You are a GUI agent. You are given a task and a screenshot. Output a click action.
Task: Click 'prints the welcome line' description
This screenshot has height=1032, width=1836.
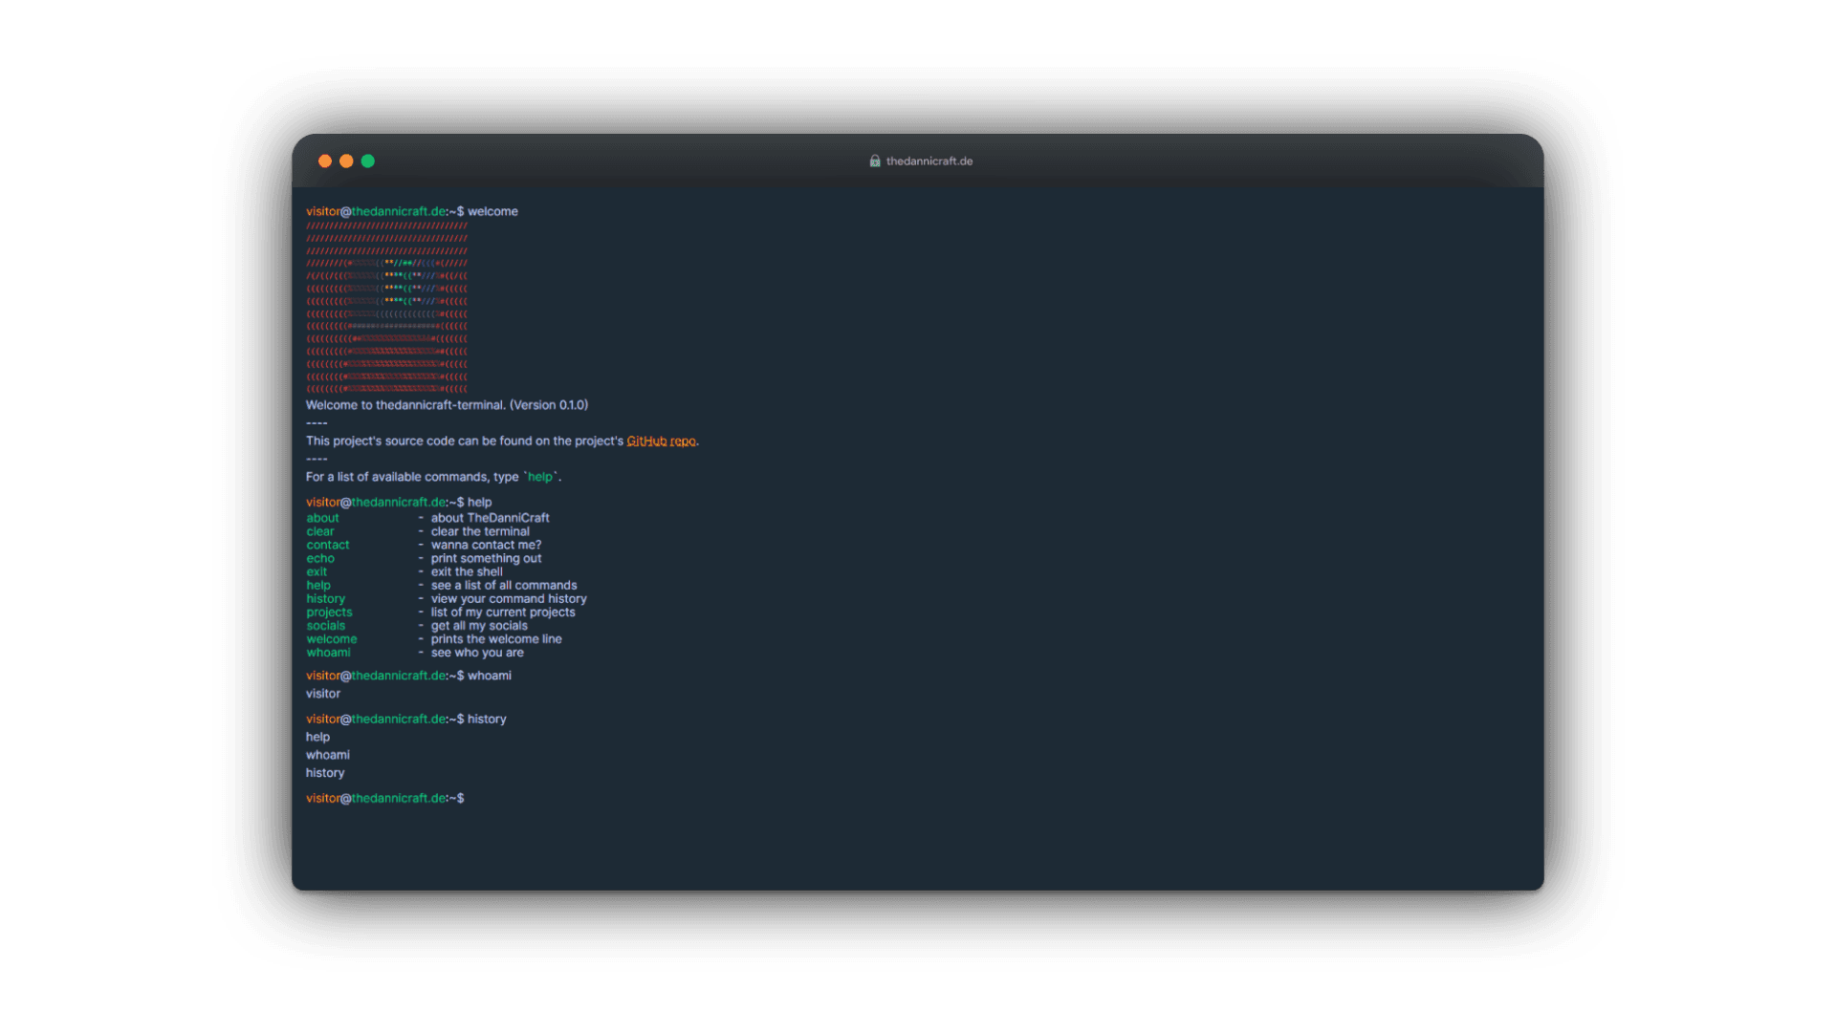pos(496,638)
